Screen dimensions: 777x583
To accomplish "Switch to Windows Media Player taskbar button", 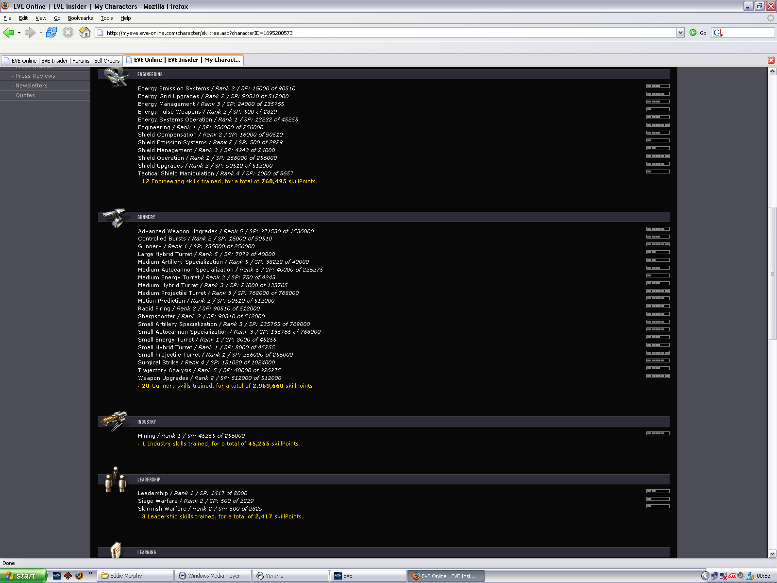I will (214, 576).
